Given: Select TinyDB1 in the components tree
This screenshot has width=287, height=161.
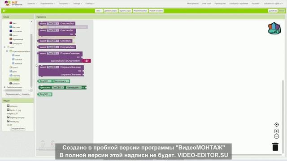Looking at the screenshot, I should 14,80.
